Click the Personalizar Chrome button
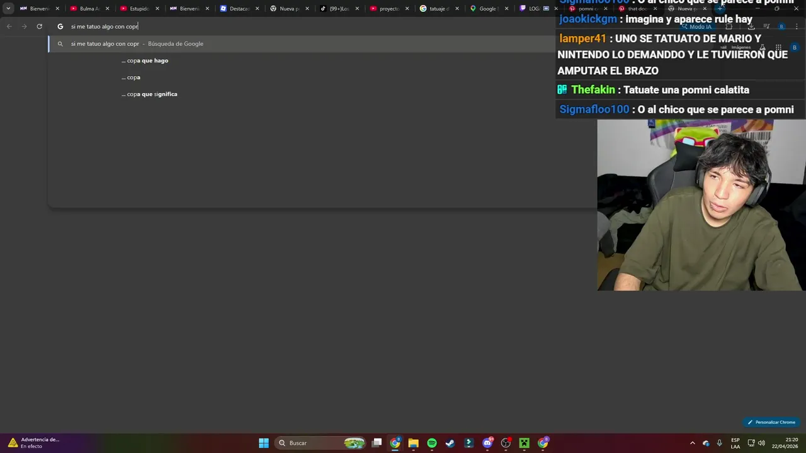 pos(771,422)
